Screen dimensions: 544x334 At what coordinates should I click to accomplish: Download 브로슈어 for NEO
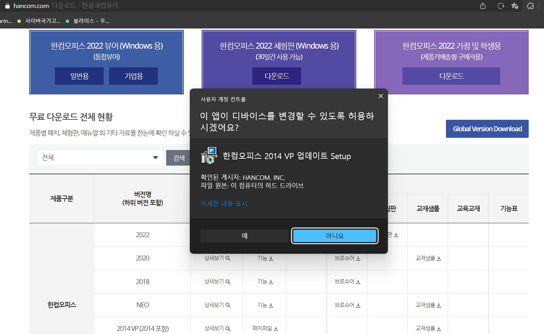pyautogui.click(x=348, y=305)
